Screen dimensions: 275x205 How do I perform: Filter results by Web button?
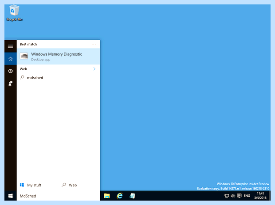click(x=69, y=185)
